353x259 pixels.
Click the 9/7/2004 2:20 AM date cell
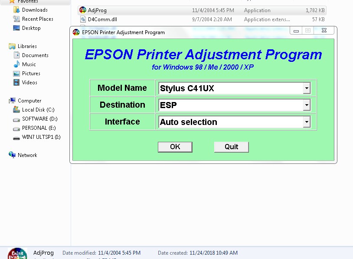point(212,19)
